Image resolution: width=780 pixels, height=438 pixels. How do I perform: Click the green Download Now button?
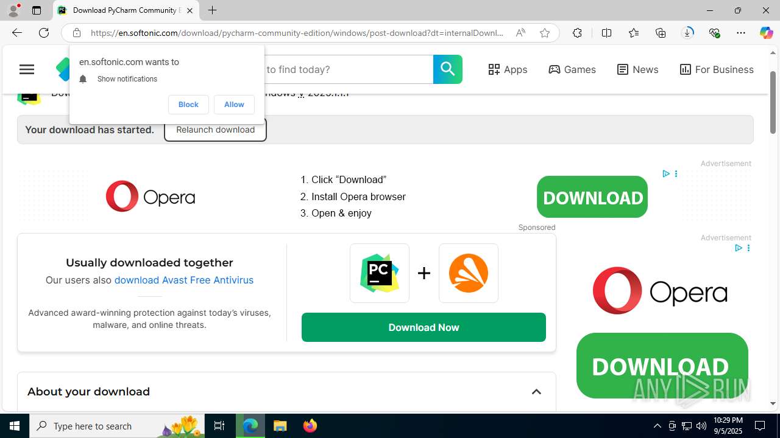tap(424, 327)
